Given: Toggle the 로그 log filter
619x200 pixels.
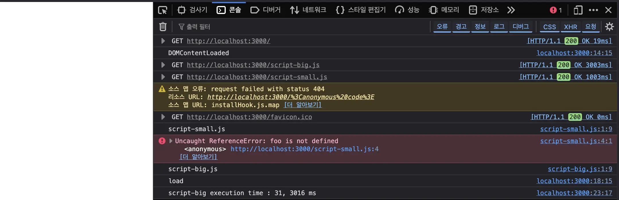Looking at the screenshot, I should click(499, 27).
